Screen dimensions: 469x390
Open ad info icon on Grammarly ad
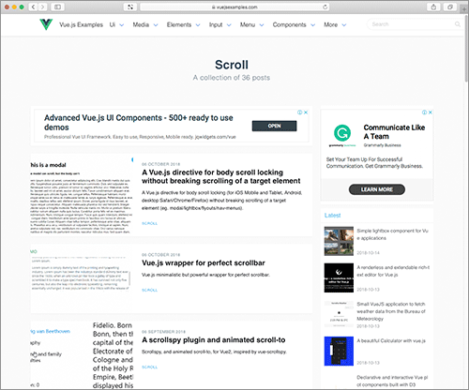(x=424, y=112)
